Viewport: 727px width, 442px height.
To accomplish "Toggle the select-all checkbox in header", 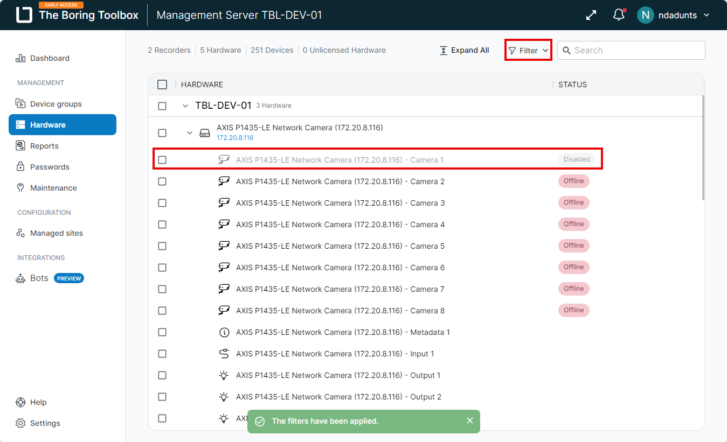I will tap(162, 85).
